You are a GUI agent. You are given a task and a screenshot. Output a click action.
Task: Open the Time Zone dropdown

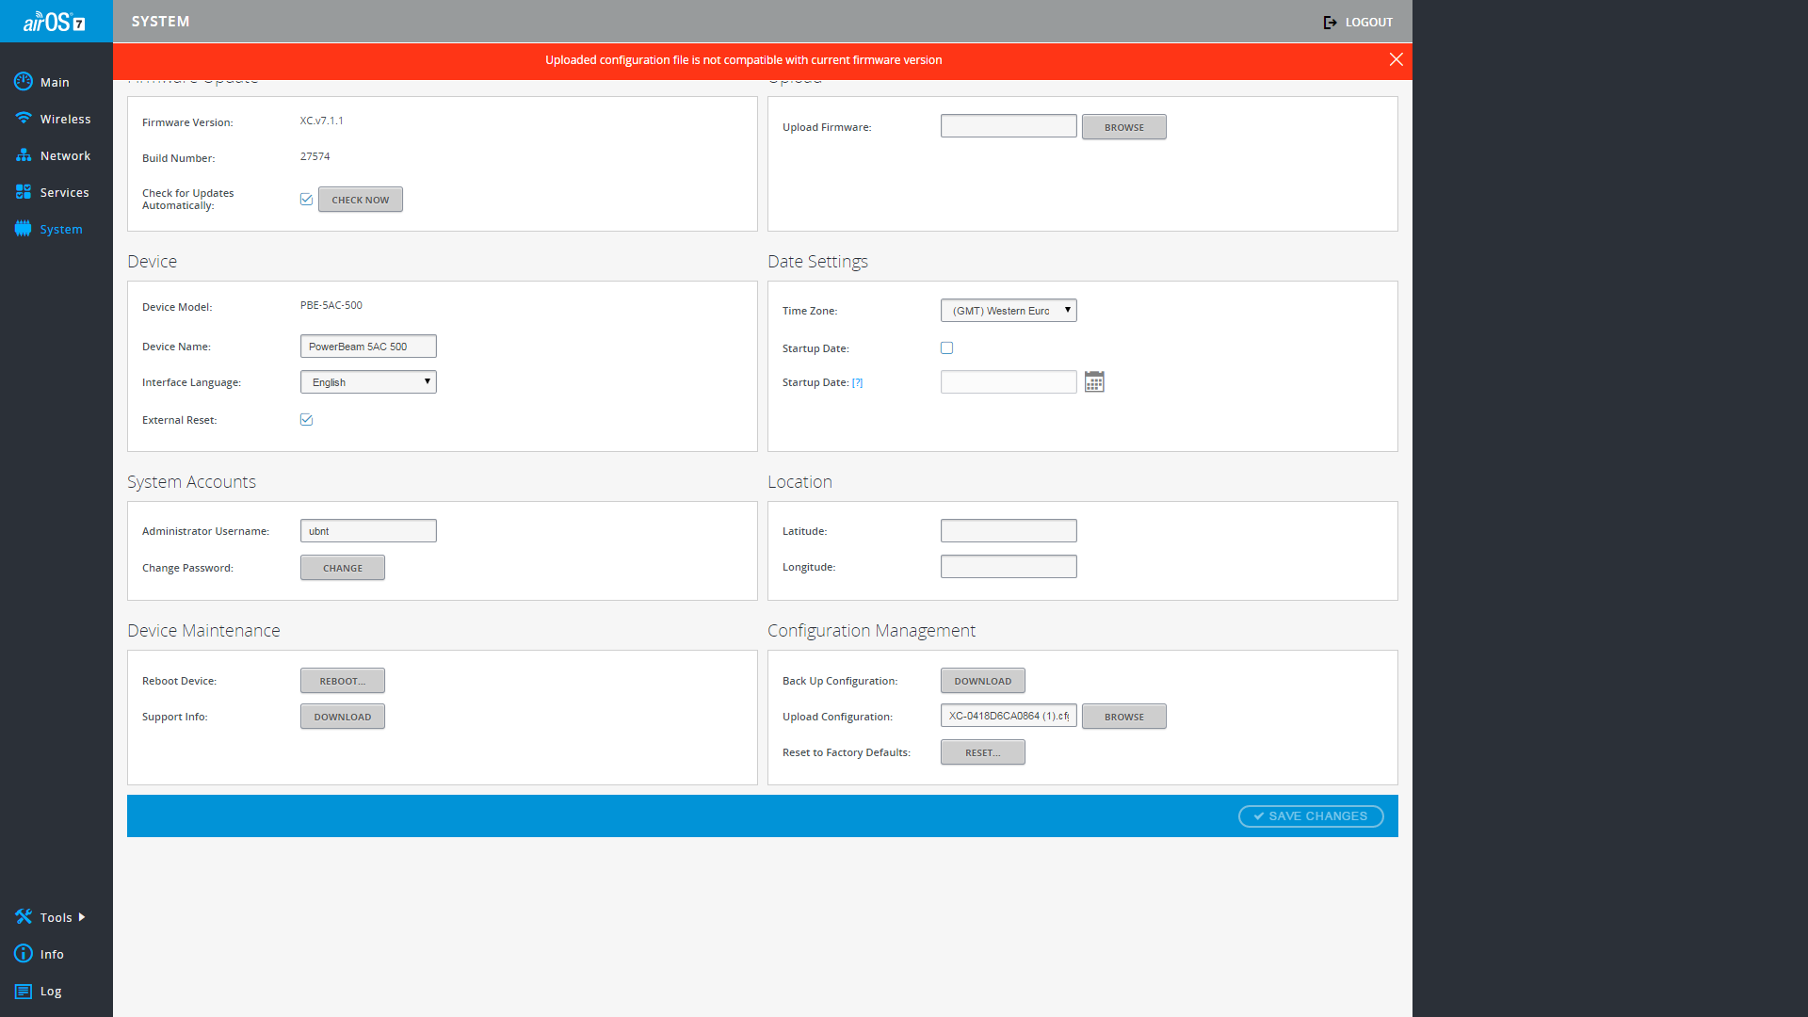point(1008,311)
